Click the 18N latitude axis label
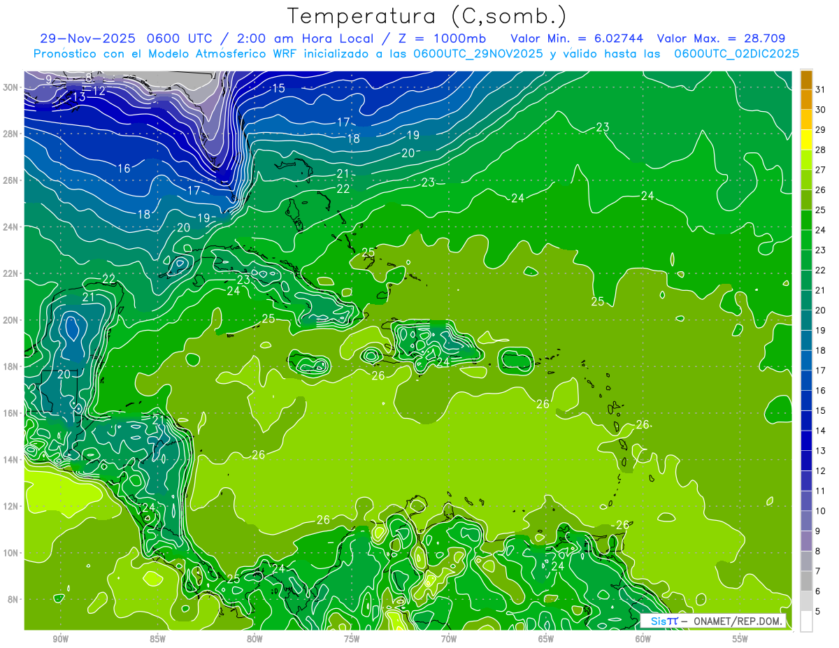This screenshot has width=839, height=648. [12, 366]
